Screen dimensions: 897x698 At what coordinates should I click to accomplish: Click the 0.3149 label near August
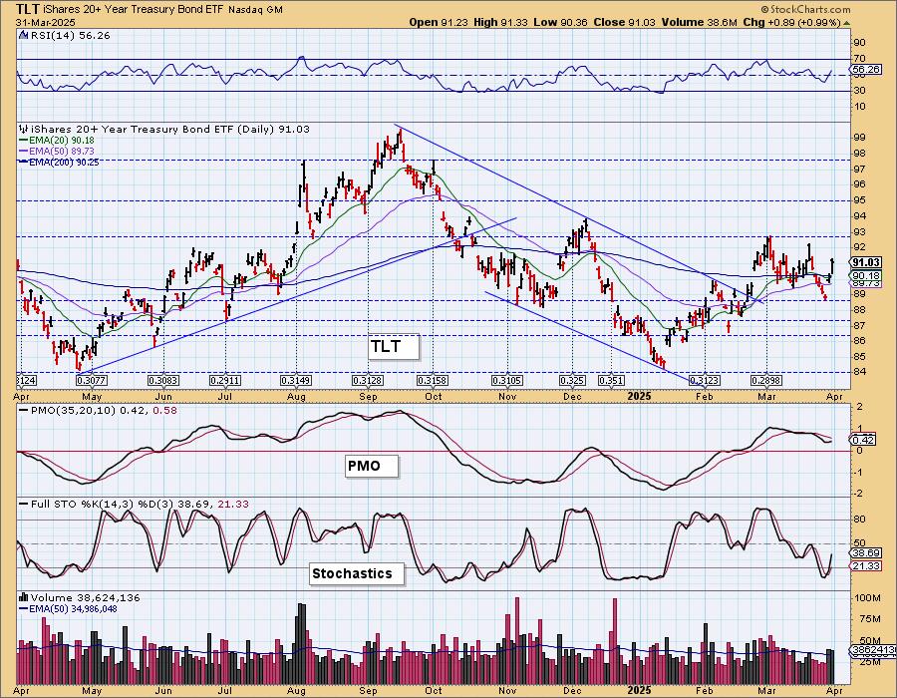[x=296, y=380]
